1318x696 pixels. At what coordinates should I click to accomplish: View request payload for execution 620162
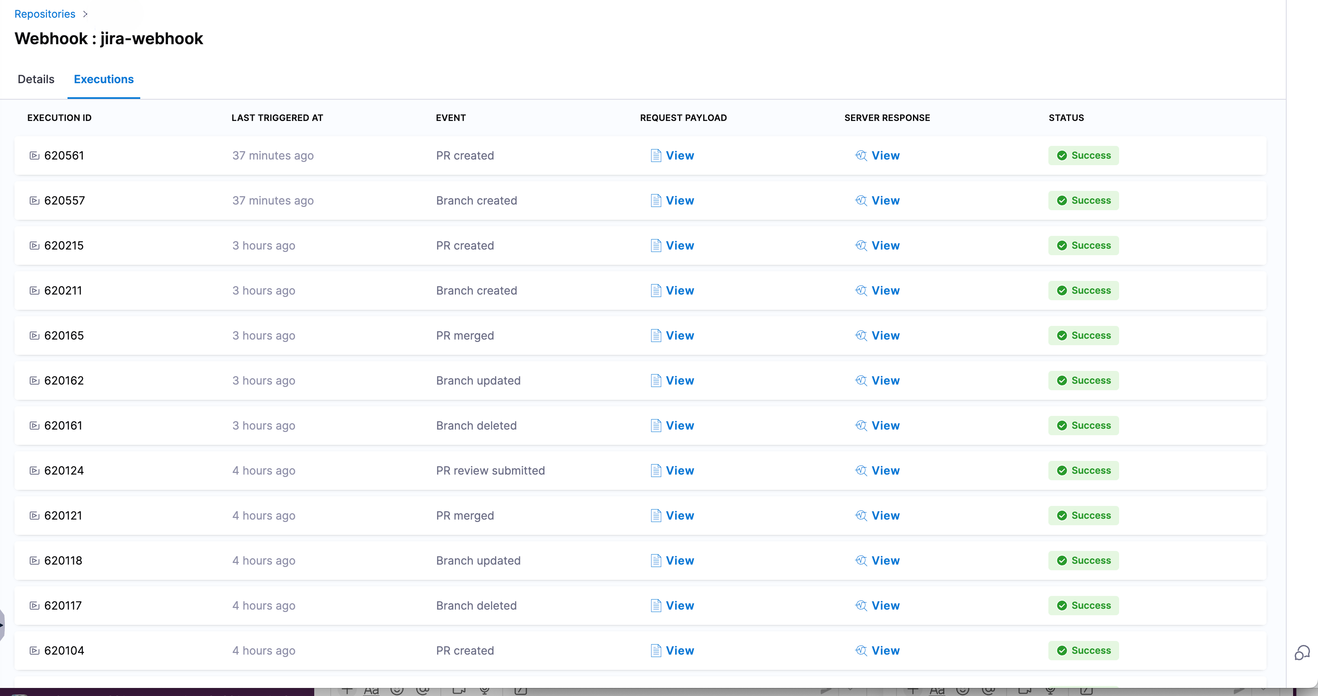(x=679, y=381)
